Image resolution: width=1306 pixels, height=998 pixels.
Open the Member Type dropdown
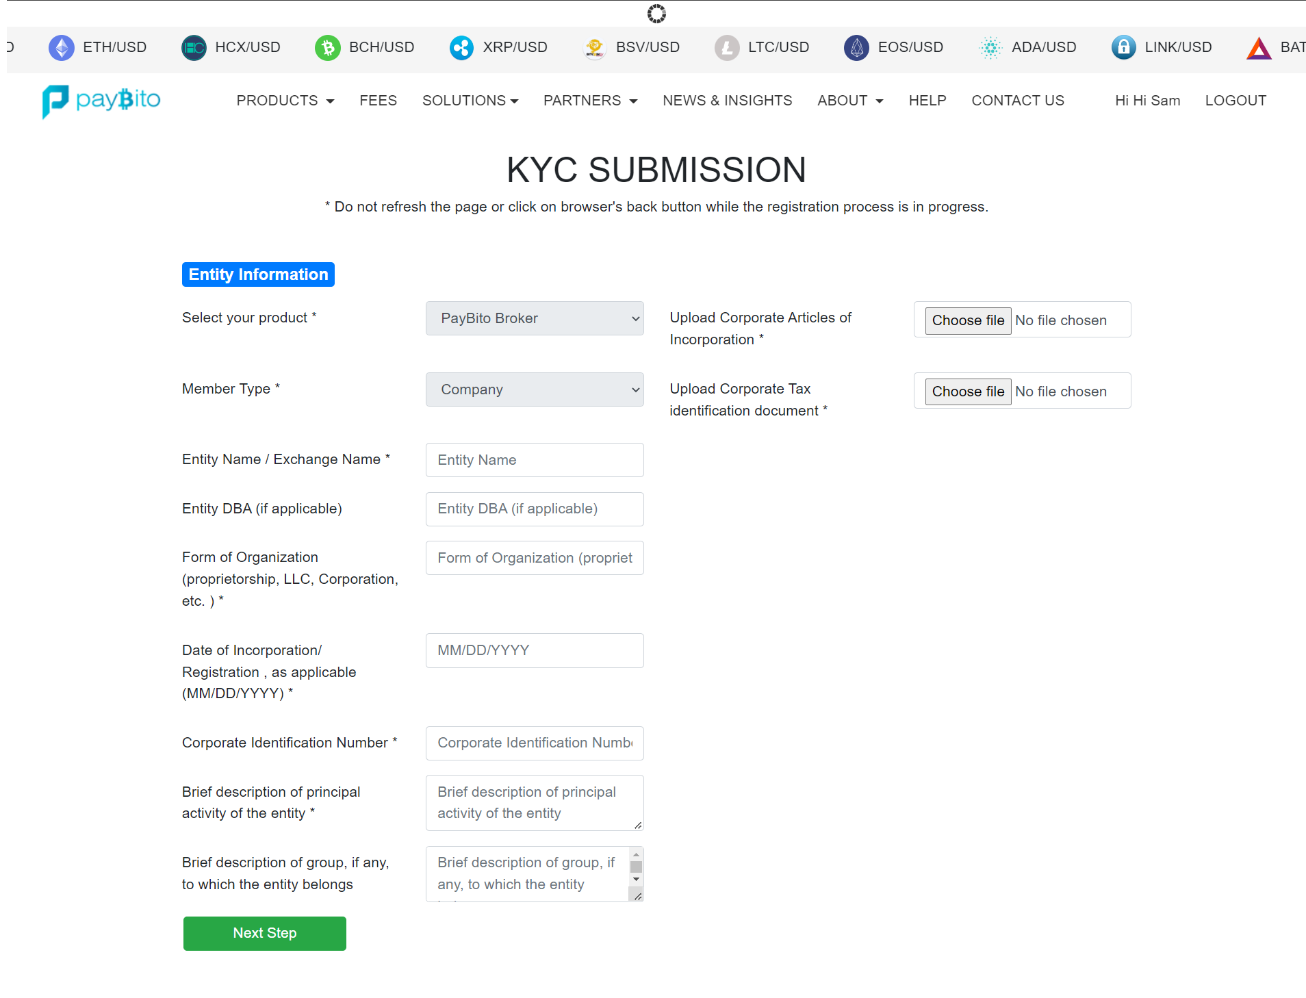click(x=534, y=389)
